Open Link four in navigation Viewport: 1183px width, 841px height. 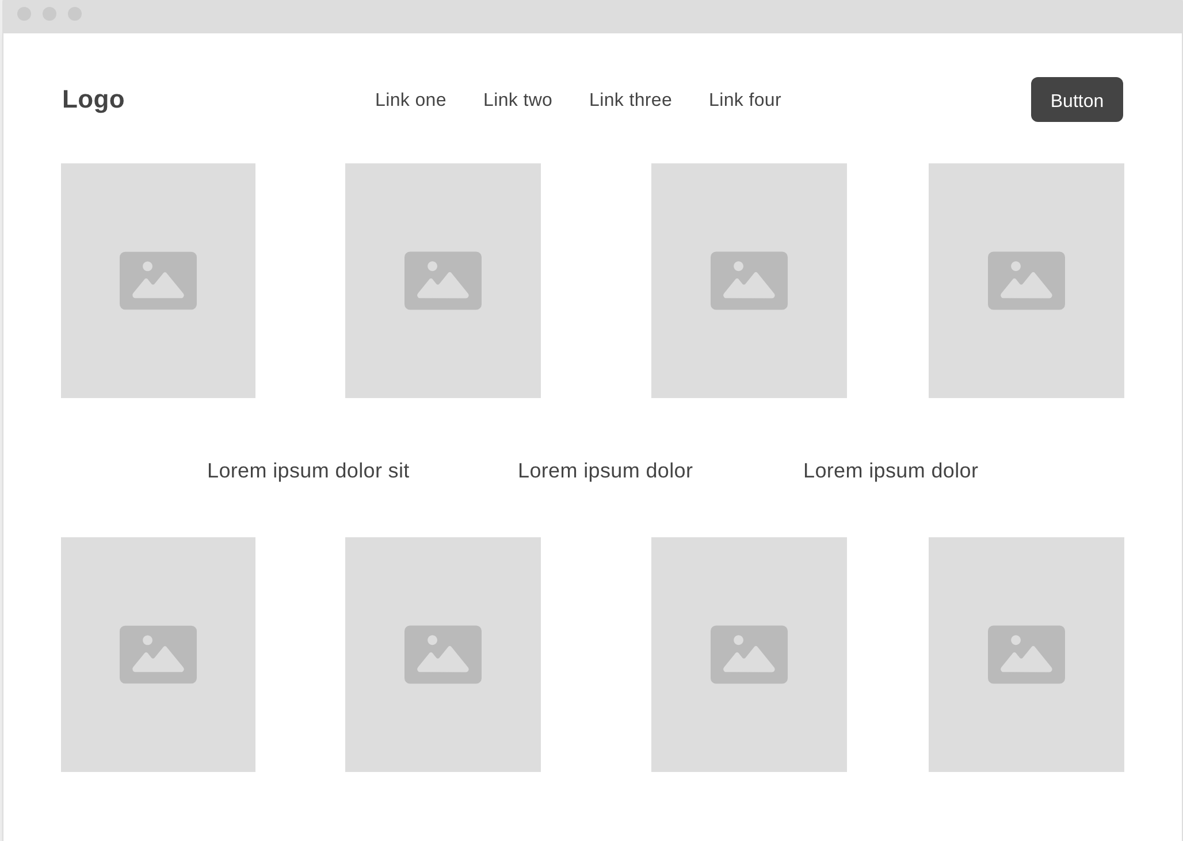[x=745, y=100]
